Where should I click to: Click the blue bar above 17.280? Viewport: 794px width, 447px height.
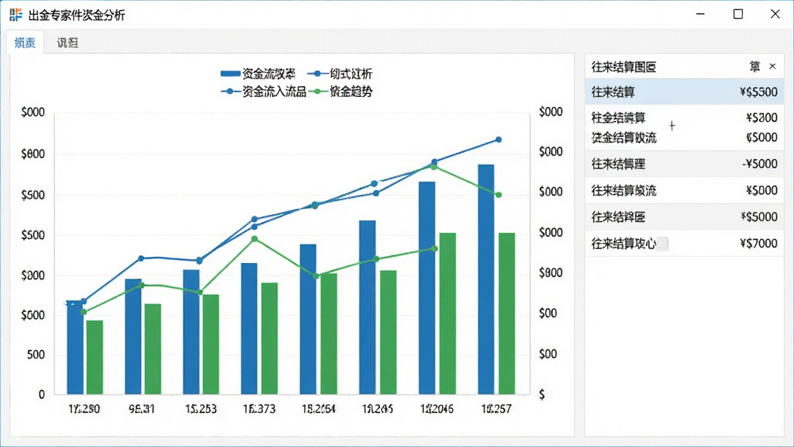coord(75,347)
